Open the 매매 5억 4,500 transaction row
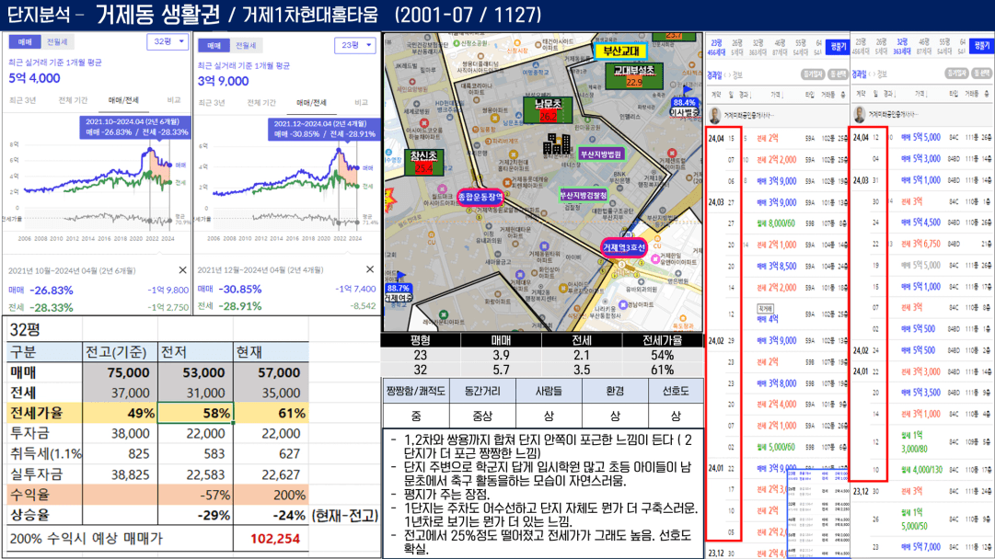The width and height of the screenshot is (995, 559). [x=922, y=222]
